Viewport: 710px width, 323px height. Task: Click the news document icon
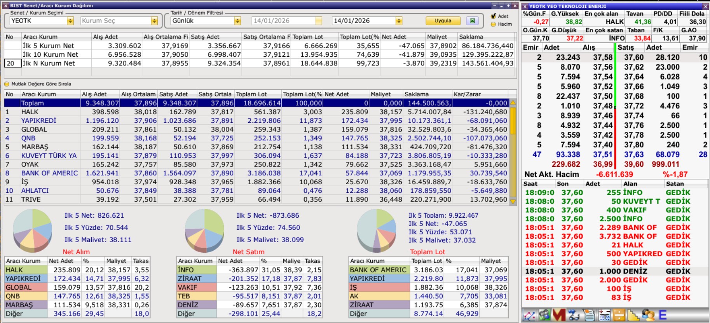click(589, 315)
